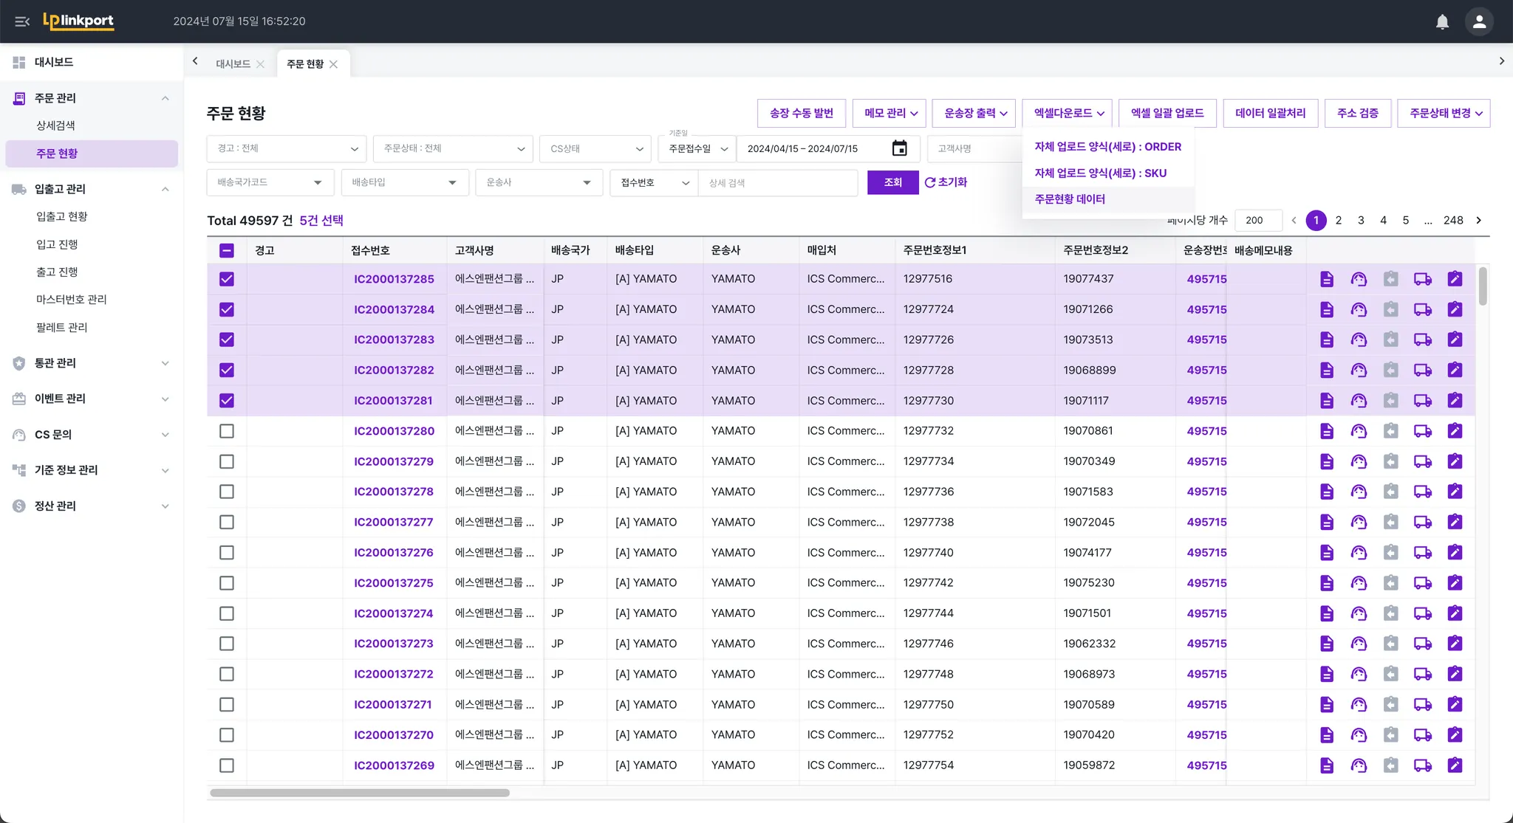This screenshot has height=823, width=1513.
Task: Click the refresh 초기화 reset icon
Action: pyautogui.click(x=930, y=182)
